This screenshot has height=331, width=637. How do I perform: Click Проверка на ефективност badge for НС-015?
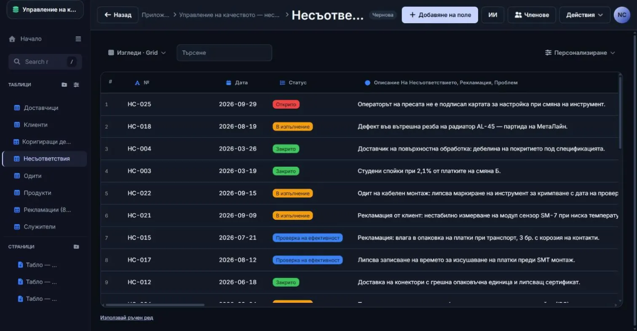(x=308, y=238)
